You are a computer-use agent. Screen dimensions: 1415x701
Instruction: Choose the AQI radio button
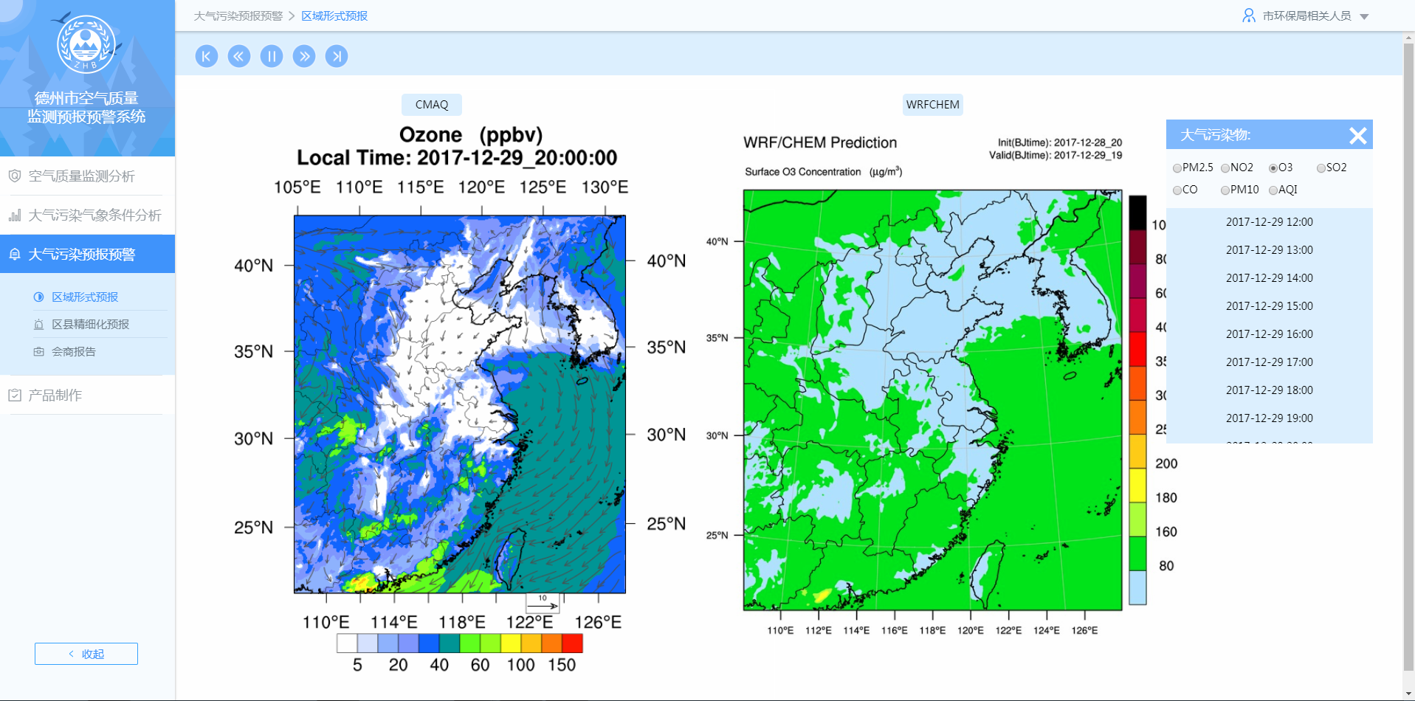pyautogui.click(x=1273, y=190)
